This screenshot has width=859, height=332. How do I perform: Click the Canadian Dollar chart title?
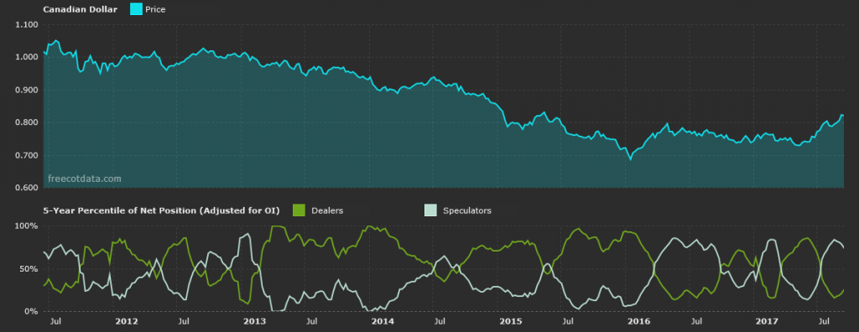pyautogui.click(x=80, y=9)
